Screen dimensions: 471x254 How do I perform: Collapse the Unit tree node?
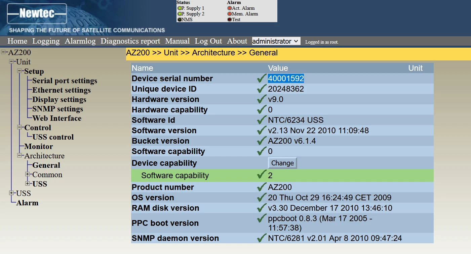tap(12, 61)
